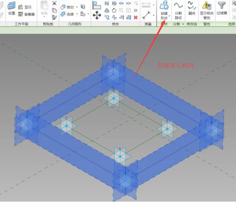Select the Split with gap tool
The image size is (236, 202).
click(x=128, y=3)
